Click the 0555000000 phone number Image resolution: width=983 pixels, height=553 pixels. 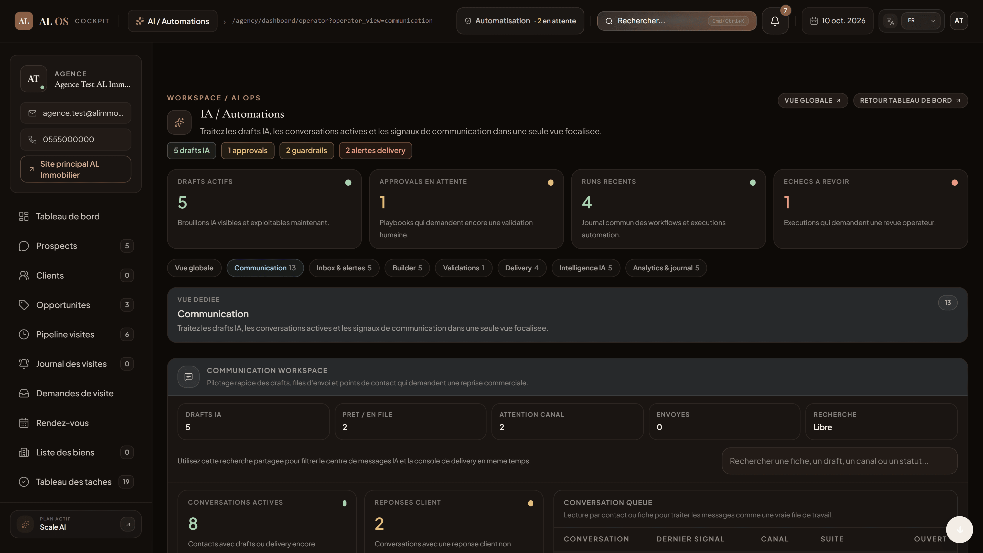pos(76,139)
